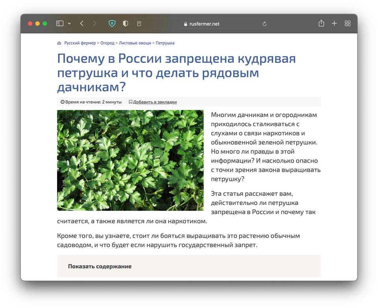Viewport: 378px width, 308px height.
Task: Open the privacy report shield icon
Action: pos(126,24)
